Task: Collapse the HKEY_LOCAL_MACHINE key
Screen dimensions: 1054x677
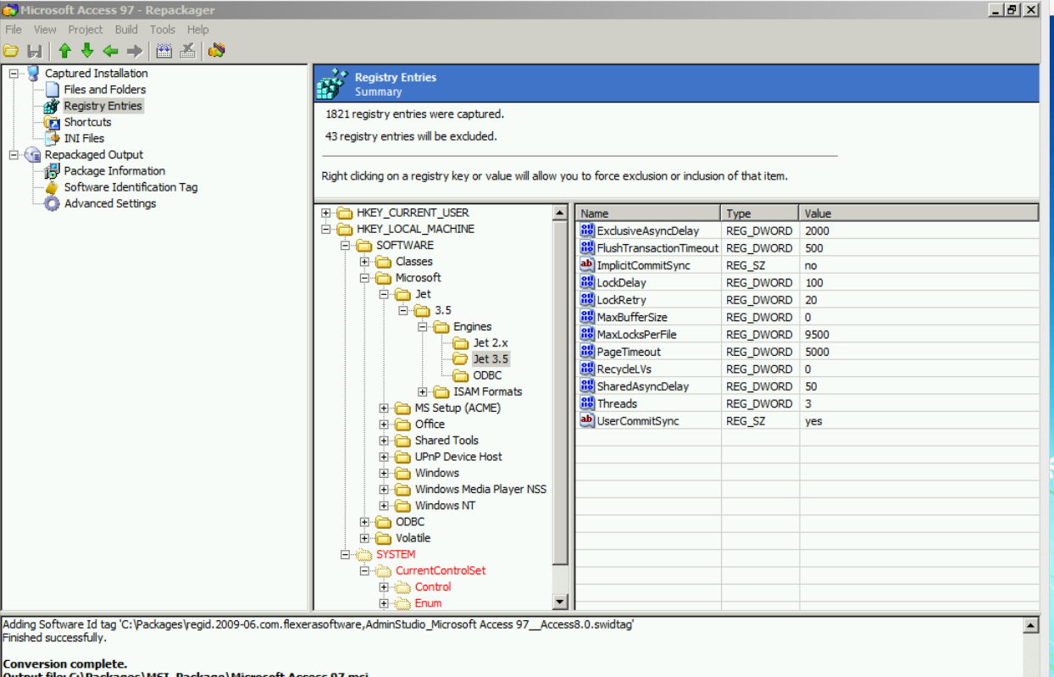Action: coord(326,229)
